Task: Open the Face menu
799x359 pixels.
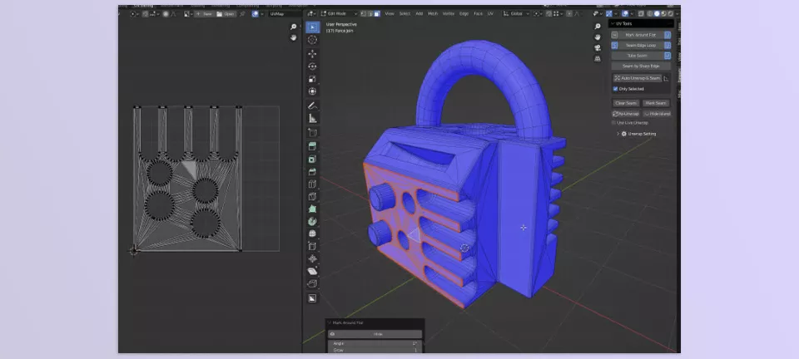Action: tap(478, 14)
